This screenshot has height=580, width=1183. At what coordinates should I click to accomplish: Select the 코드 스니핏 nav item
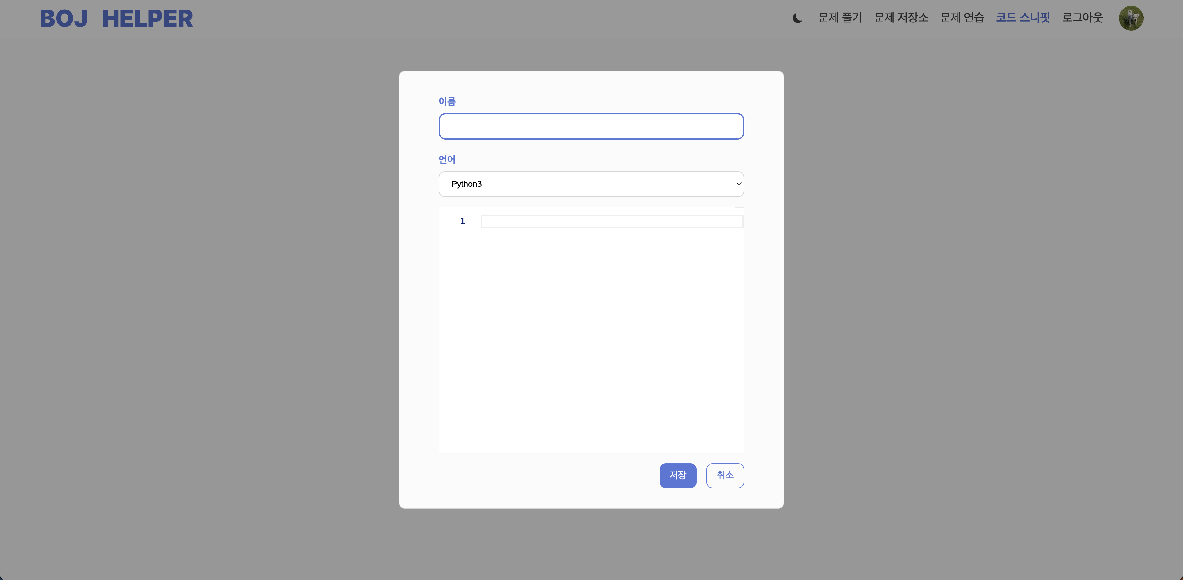tap(1023, 18)
